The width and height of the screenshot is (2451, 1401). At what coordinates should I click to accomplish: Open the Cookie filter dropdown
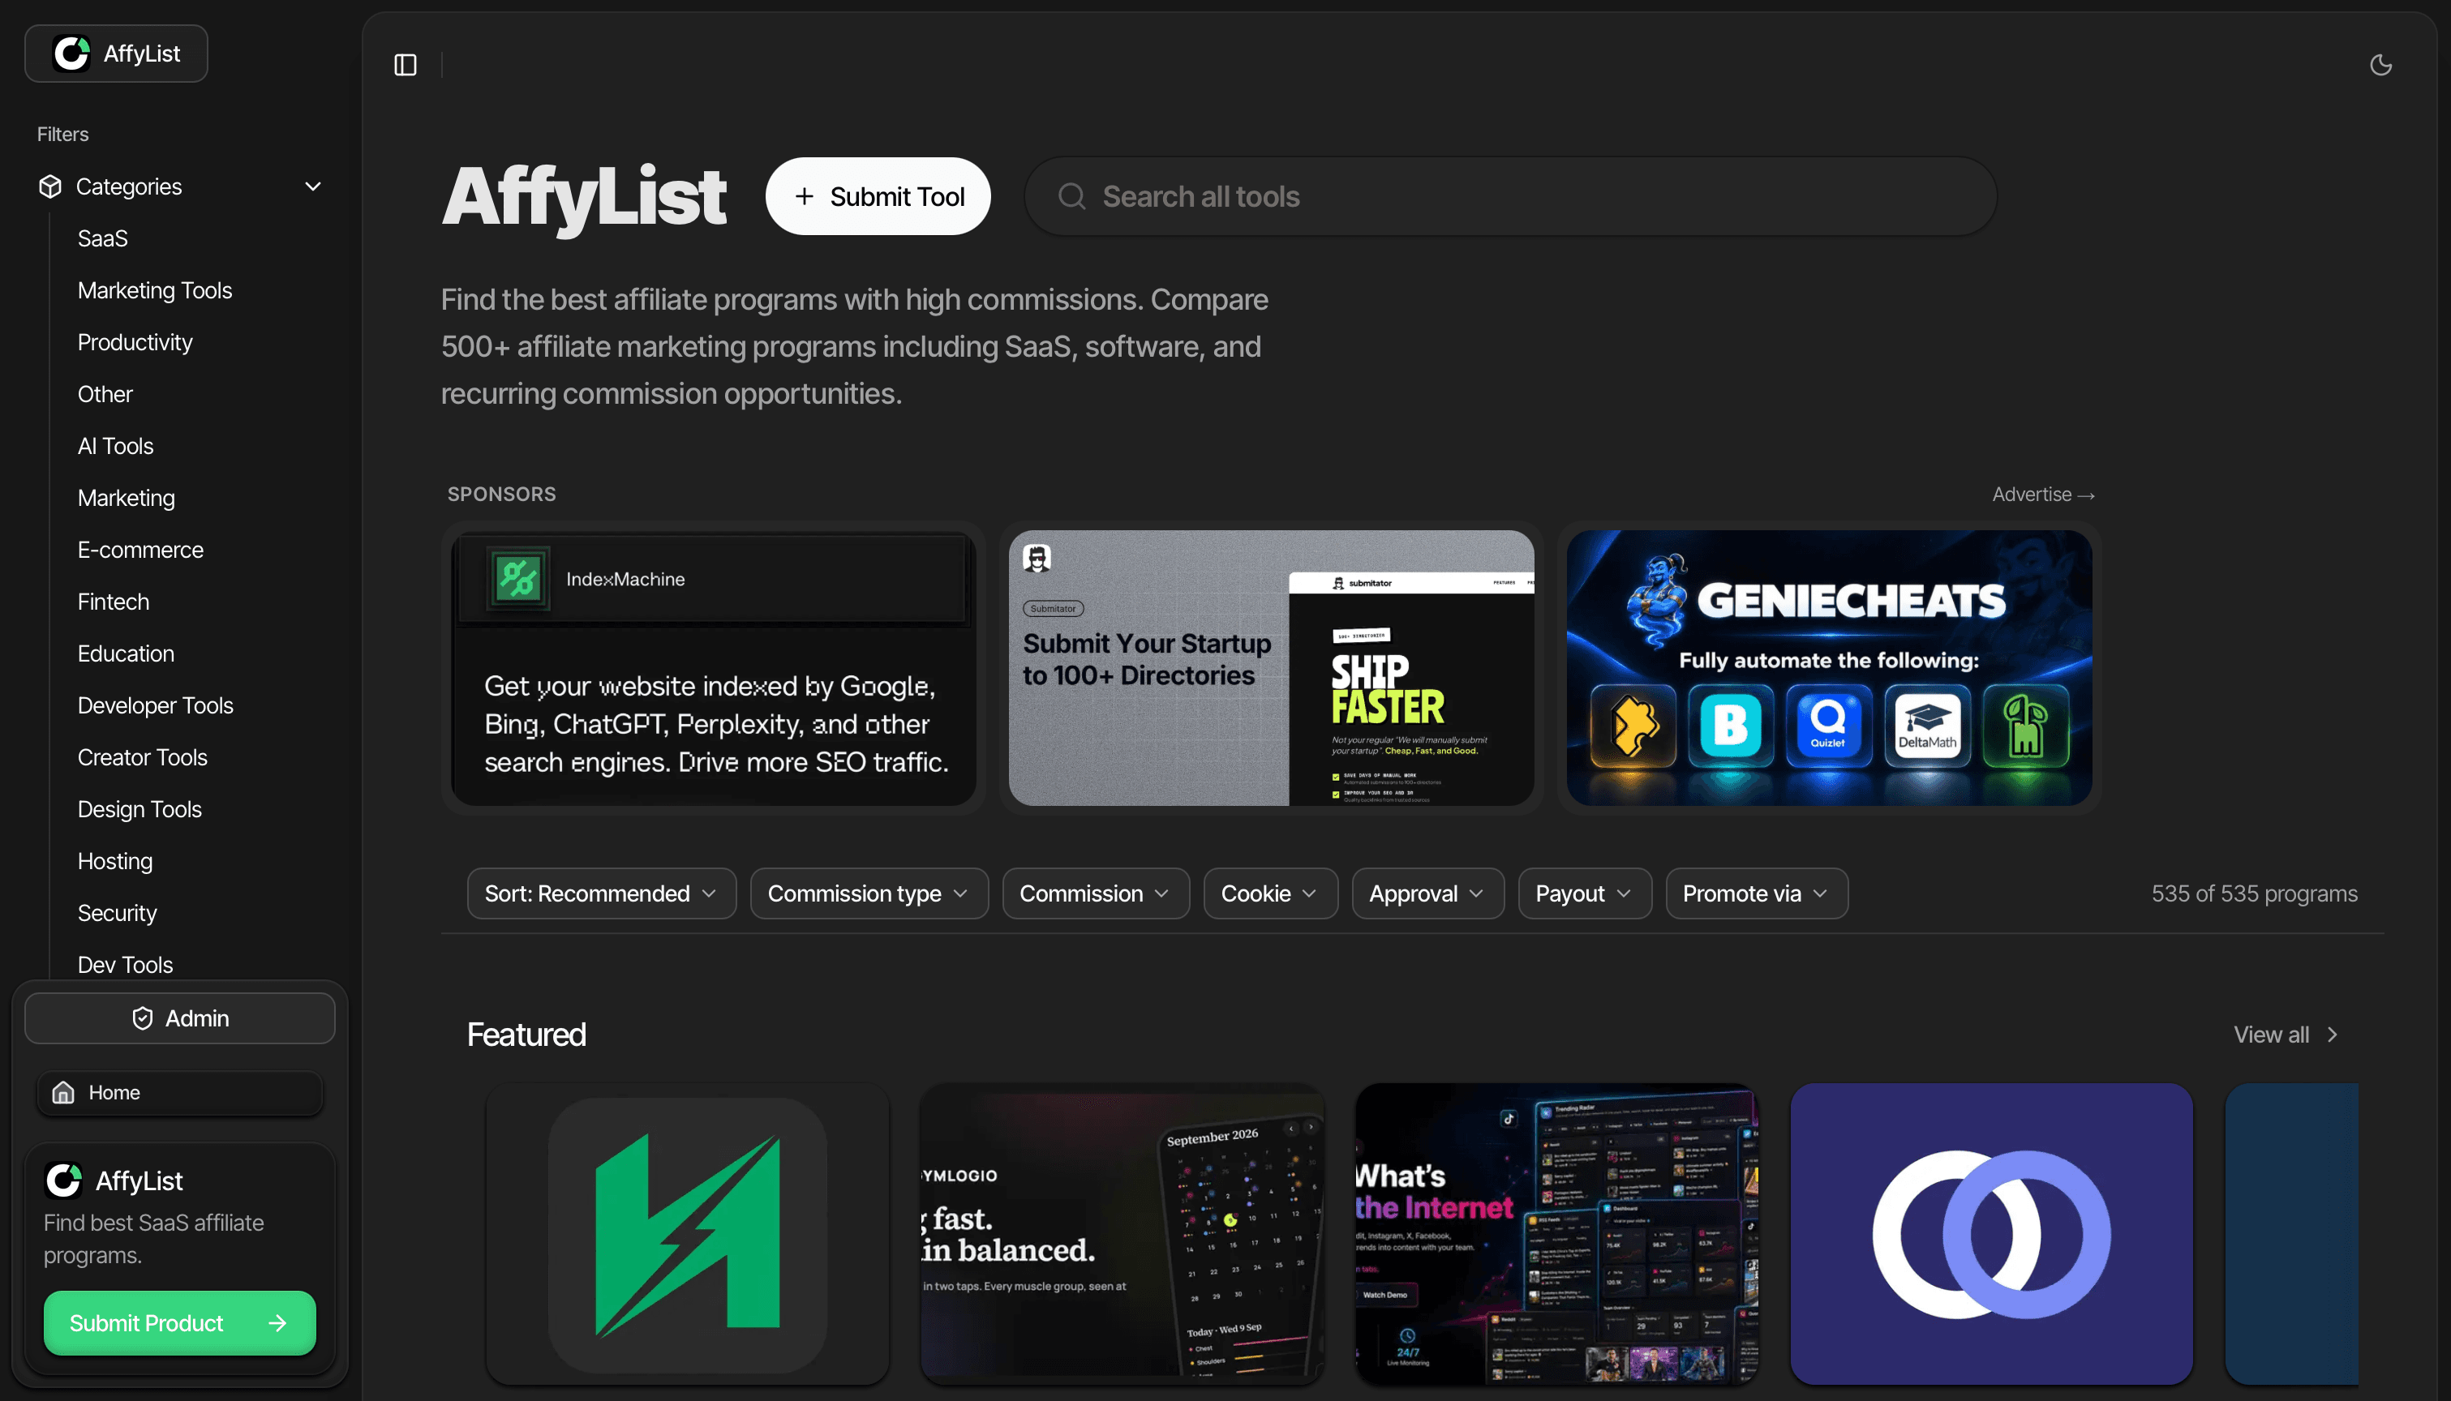coord(1270,893)
